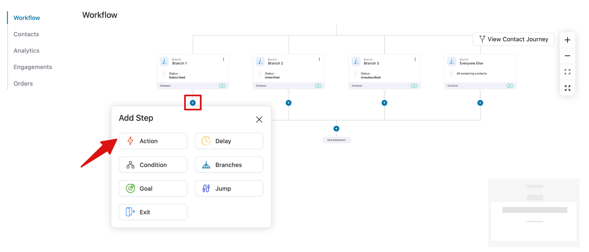
Task: Switch to the Contacts tab
Action: [26, 34]
